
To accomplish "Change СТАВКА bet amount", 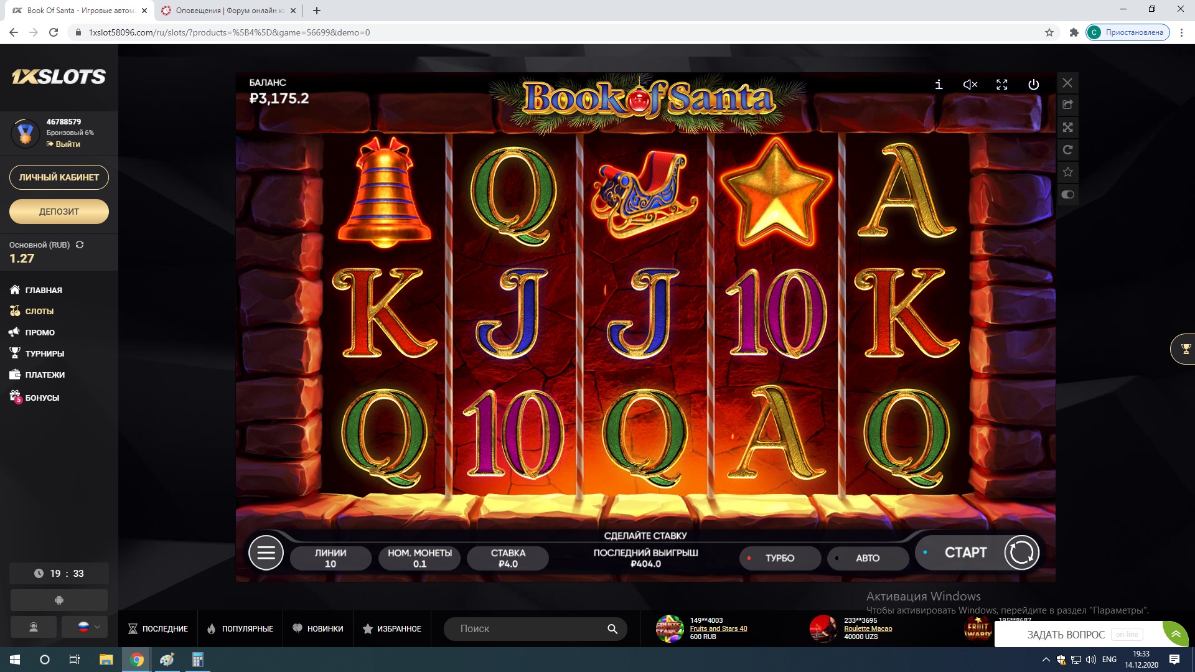I will pos(508,558).
